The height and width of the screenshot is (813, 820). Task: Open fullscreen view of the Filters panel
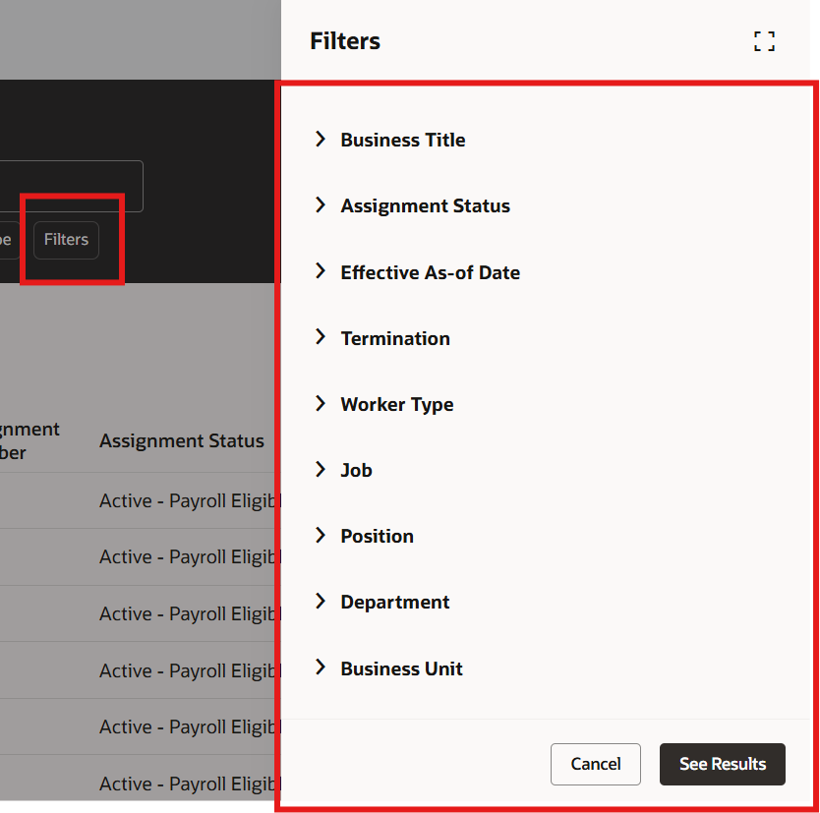pyautogui.click(x=764, y=41)
